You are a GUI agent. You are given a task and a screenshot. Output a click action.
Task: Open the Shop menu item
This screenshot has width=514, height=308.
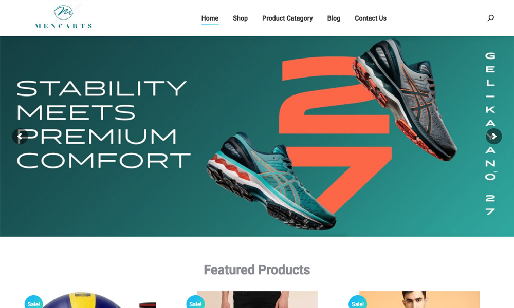pyautogui.click(x=240, y=18)
